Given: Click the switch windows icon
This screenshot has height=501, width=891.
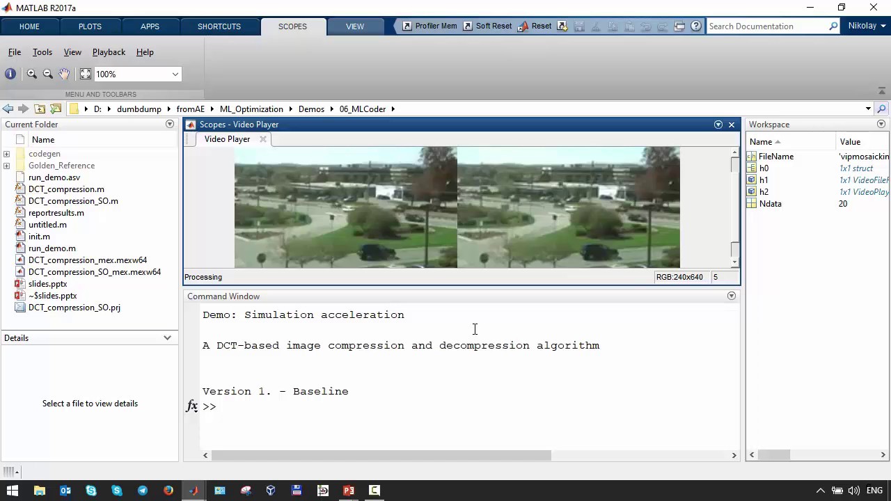Looking at the screenshot, I should pos(679,26).
